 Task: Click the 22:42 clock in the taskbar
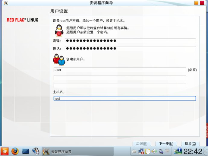(193, 151)
